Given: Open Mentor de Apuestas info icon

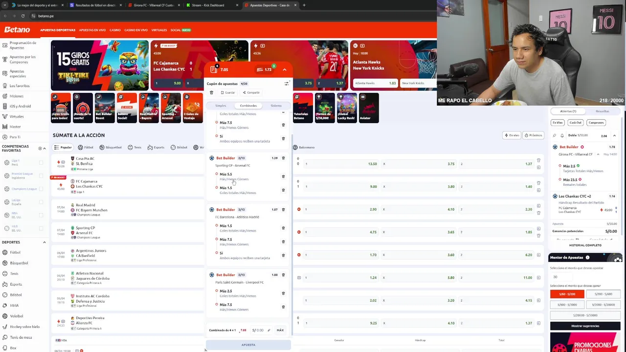Looking at the screenshot, I should pyautogui.click(x=587, y=258).
